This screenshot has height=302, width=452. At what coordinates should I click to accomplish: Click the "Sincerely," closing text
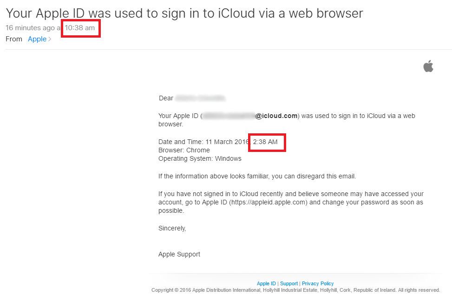point(172,228)
